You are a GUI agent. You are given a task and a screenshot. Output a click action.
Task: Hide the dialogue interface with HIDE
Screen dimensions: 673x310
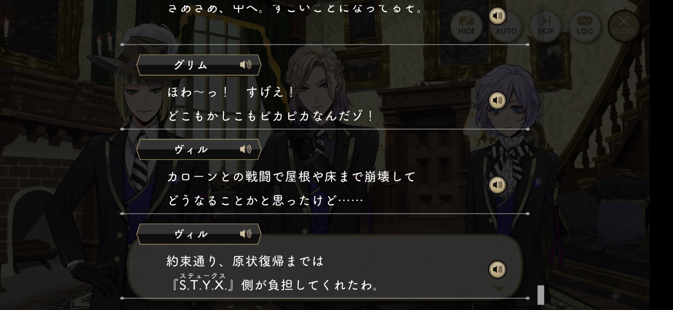coord(466,26)
